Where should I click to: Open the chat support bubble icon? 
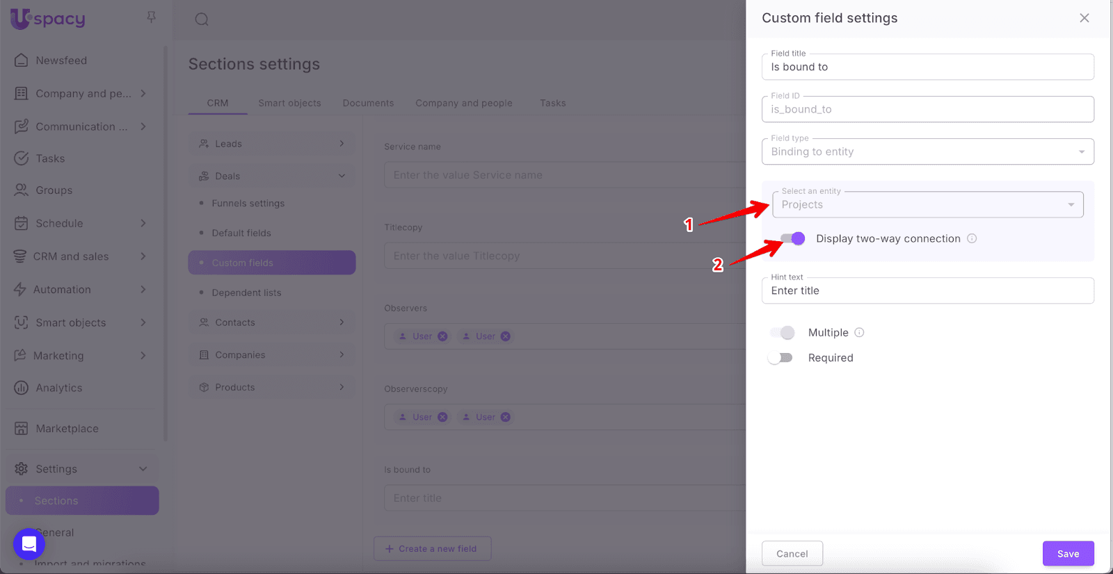[x=29, y=543]
